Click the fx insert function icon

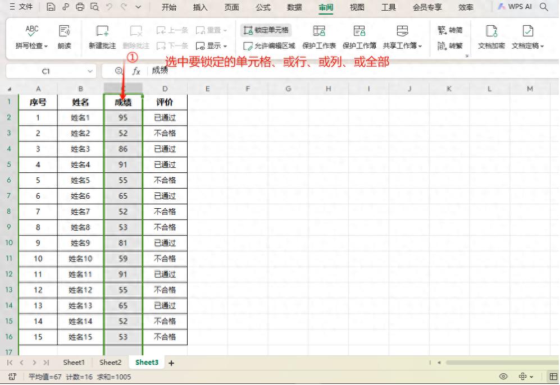(136, 71)
